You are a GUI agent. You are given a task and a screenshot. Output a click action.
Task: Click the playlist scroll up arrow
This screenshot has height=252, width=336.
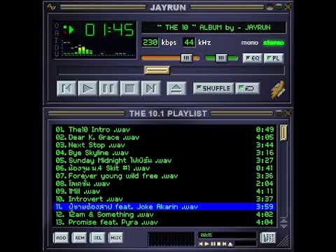(x=283, y=220)
